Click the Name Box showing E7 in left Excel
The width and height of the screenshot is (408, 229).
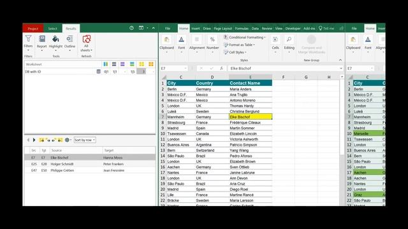[173, 68]
